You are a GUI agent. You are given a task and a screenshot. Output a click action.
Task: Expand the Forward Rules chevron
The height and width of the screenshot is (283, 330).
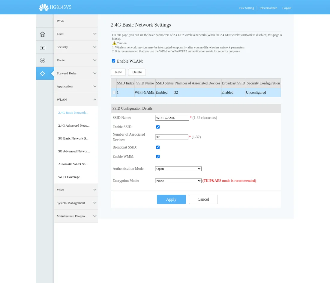95,73
